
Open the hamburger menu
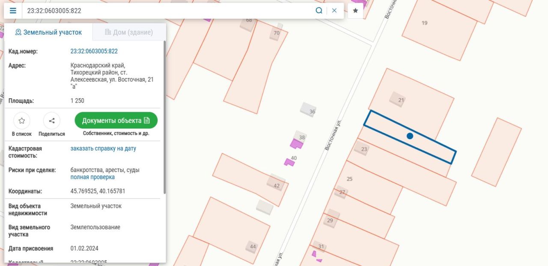13,11
